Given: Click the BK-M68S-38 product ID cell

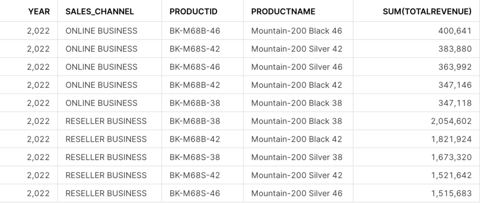Looking at the screenshot, I should tap(202, 157).
